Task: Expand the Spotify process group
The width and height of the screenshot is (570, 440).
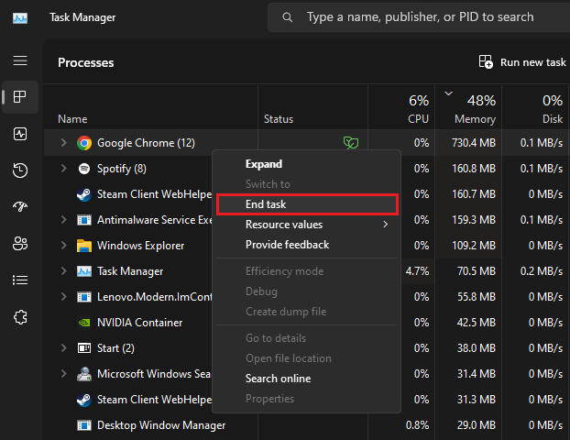Action: [x=63, y=169]
